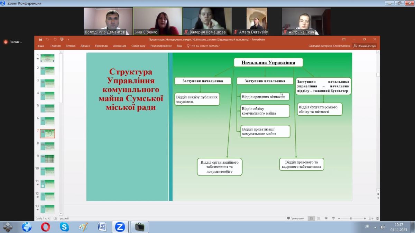Click zoom out minus button
Image resolution: width=415 pixels, height=233 pixels.
339,219
